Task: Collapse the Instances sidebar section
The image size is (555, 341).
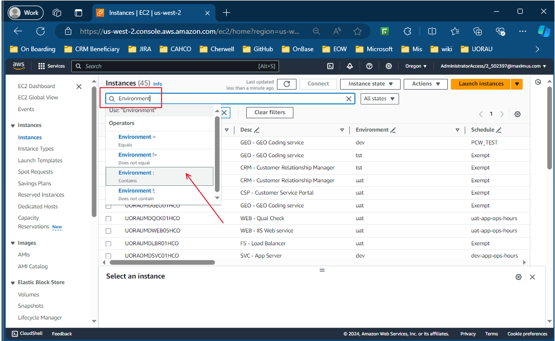Action: click(13, 126)
